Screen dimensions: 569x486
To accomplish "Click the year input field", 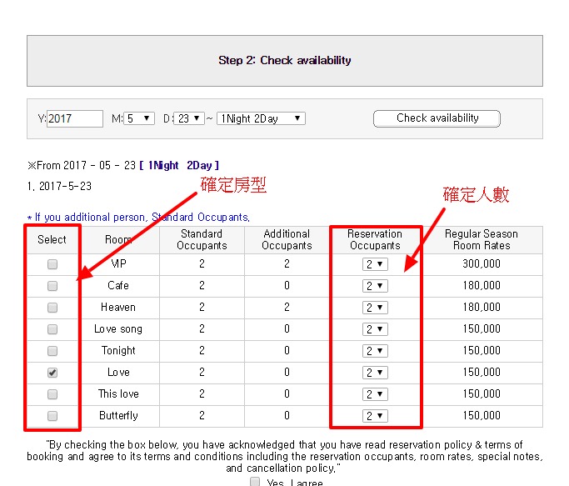I will [x=75, y=118].
